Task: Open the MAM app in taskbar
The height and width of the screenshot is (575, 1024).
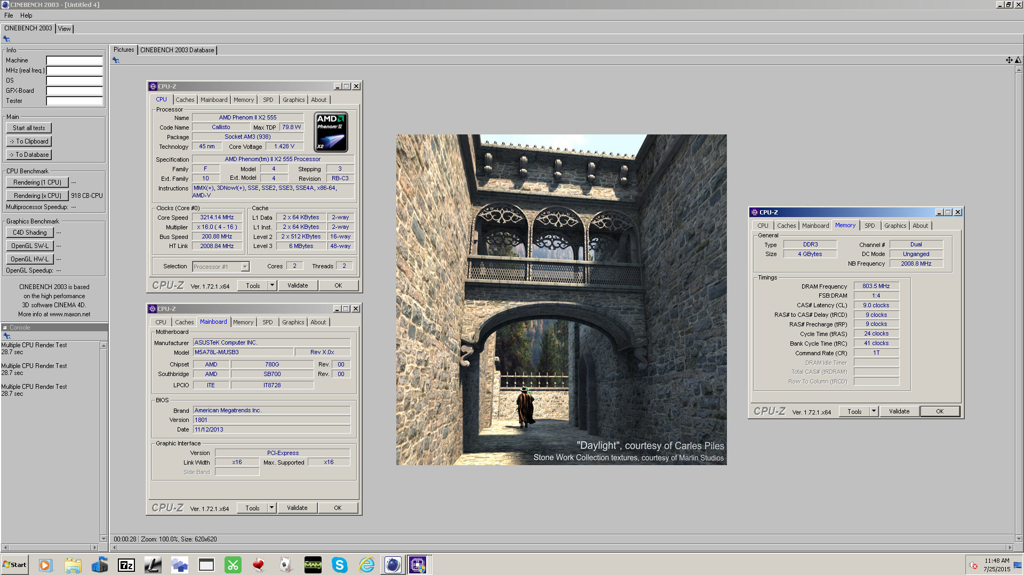Action: pos(313,565)
